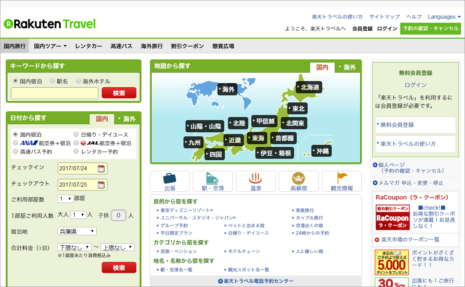Select JAL 航空券＋宿泊 radio button
This screenshot has width=465, height=287.
pyautogui.click(x=76, y=143)
